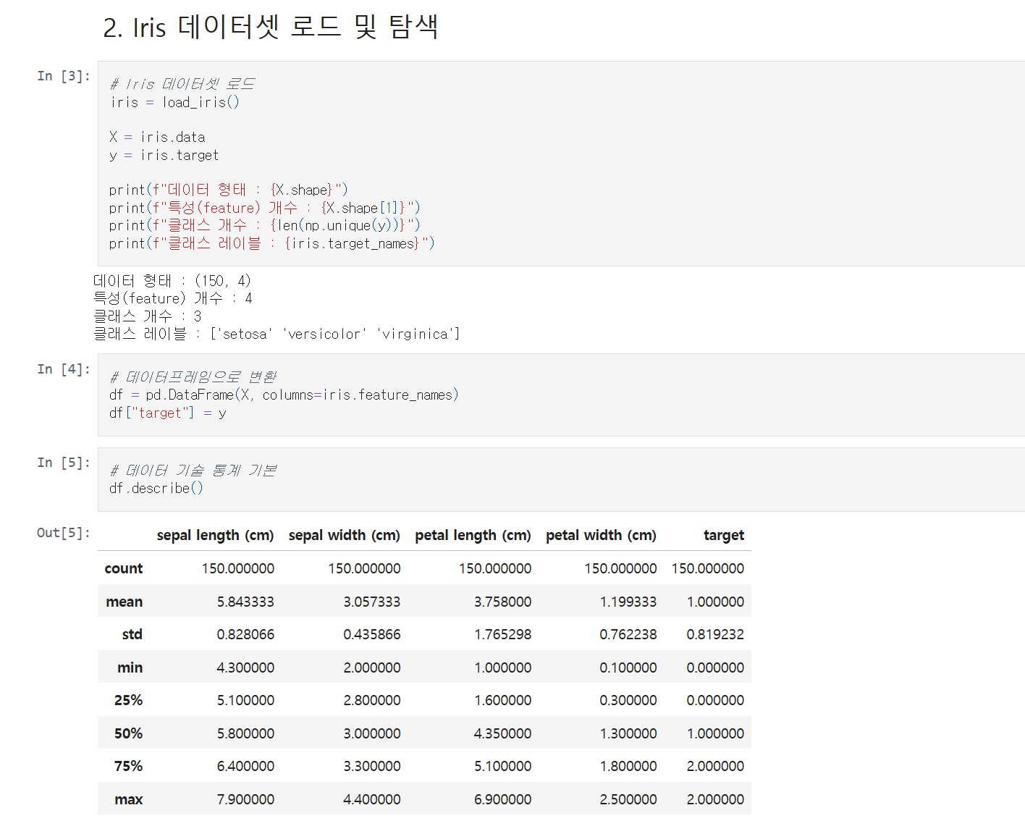This screenshot has width=1025, height=834.
Task: Click the print line with np.unique(y)
Action: [265, 225]
